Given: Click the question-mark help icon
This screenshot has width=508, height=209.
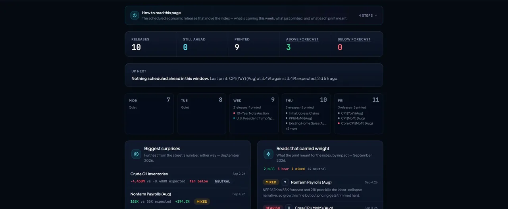Looking at the screenshot, I should click(x=135, y=15).
